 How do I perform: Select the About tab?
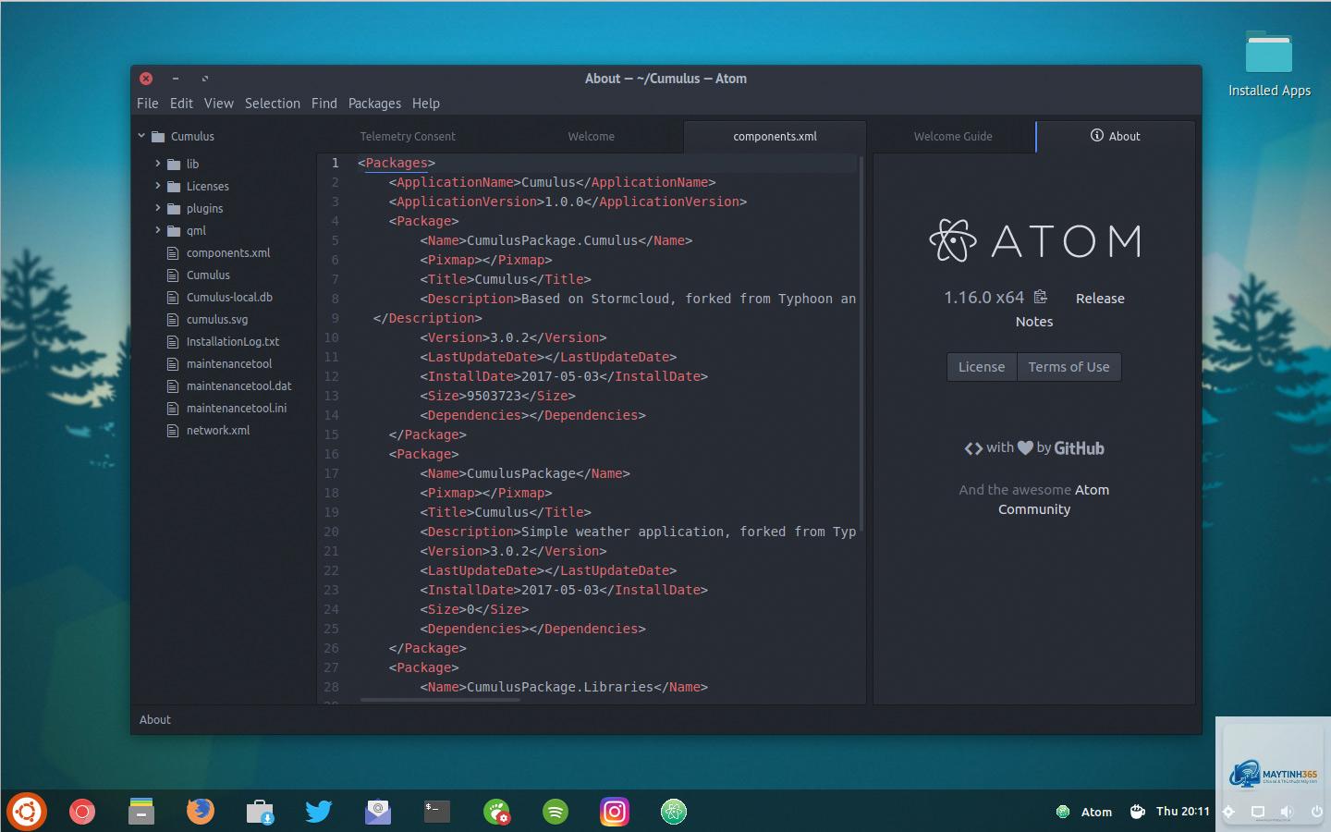pos(1116,136)
